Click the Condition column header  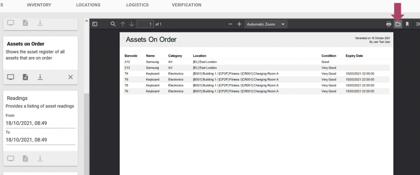coord(329,56)
